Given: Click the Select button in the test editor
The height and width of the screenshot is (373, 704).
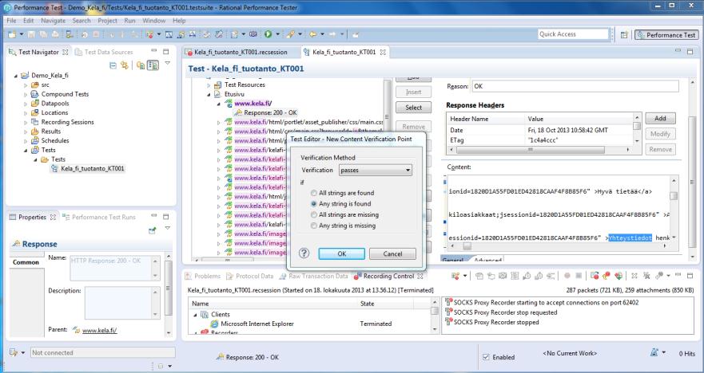Looking at the screenshot, I should [413, 108].
